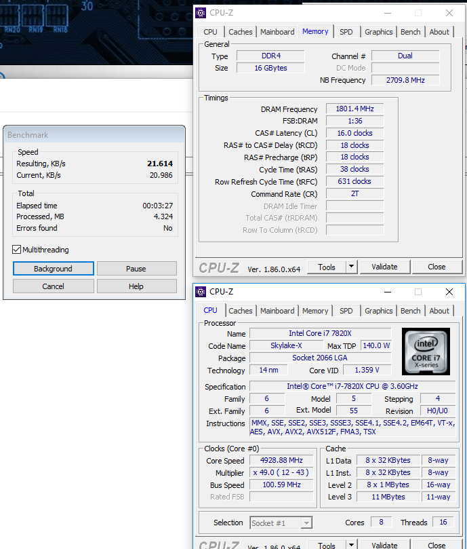Click Close button in upper CPU-Z window
This screenshot has height=549, width=467.
click(436, 267)
